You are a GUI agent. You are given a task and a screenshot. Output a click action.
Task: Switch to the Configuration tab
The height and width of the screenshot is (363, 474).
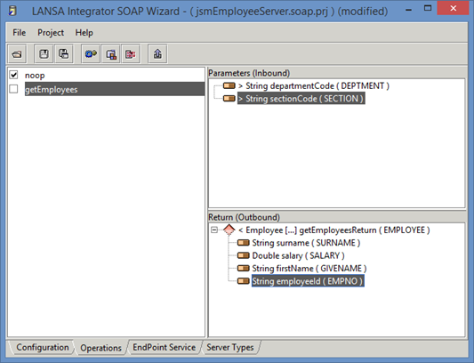(43, 347)
